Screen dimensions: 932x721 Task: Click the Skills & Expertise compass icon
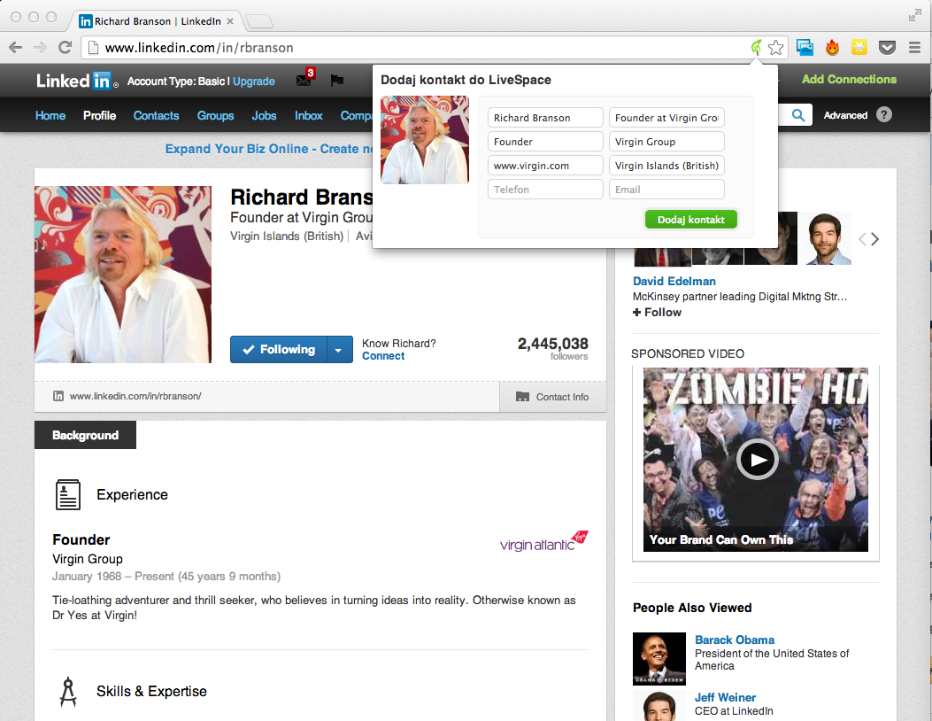[68, 692]
